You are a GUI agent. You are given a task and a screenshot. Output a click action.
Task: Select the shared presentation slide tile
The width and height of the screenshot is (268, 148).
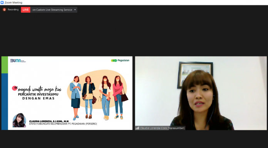[67, 93]
